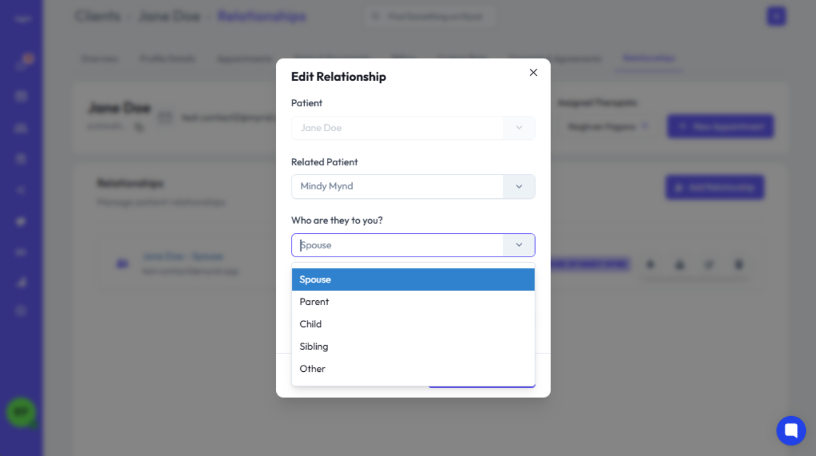Click the Mindy Mynd related patient field
The height and width of the screenshot is (456, 816).
point(397,187)
